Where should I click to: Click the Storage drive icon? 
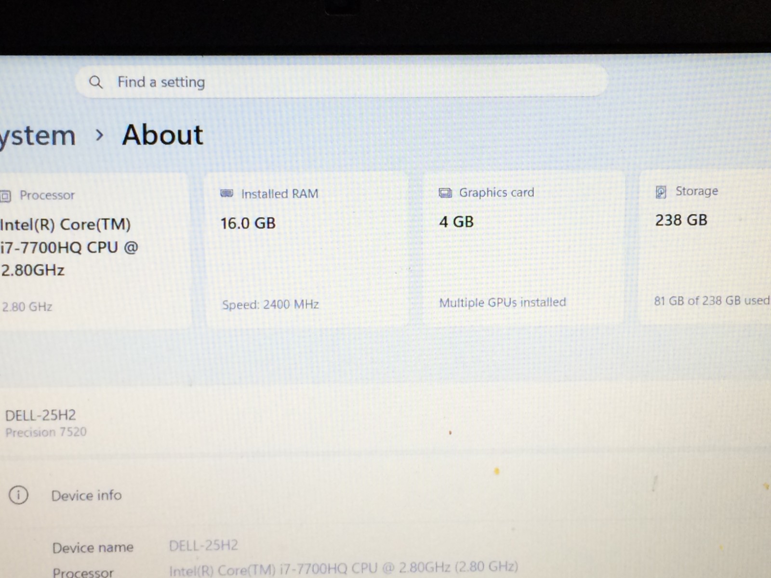click(661, 192)
